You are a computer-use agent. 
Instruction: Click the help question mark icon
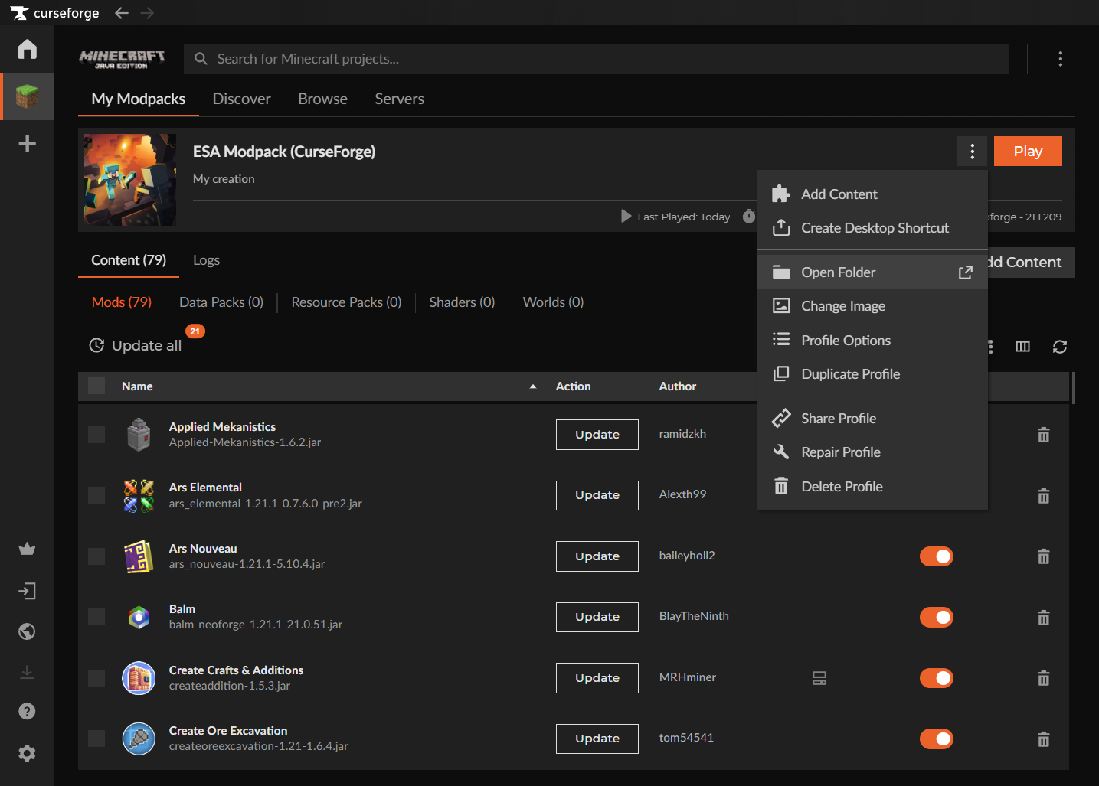27,712
